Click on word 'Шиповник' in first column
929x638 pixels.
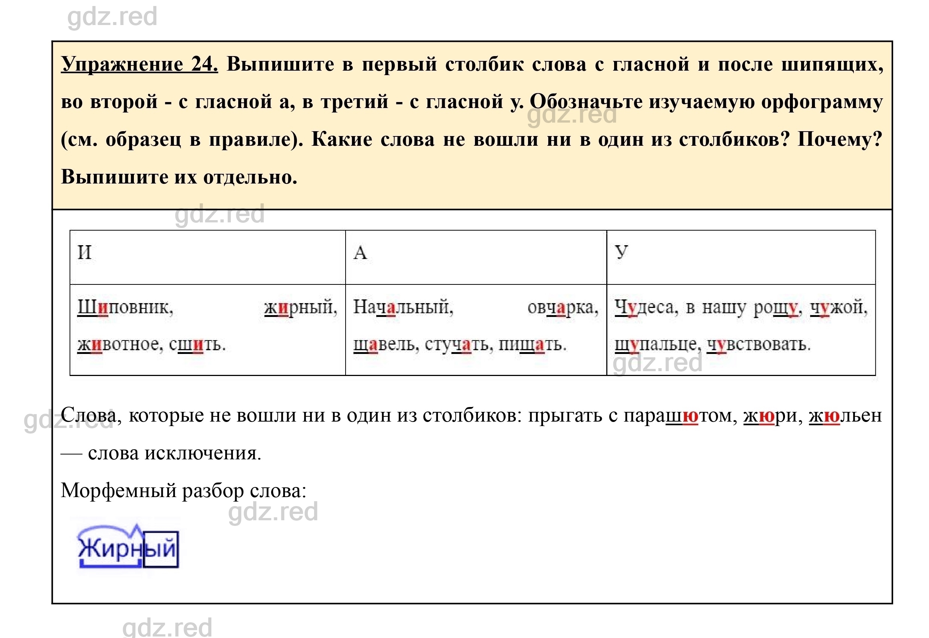tap(110, 305)
